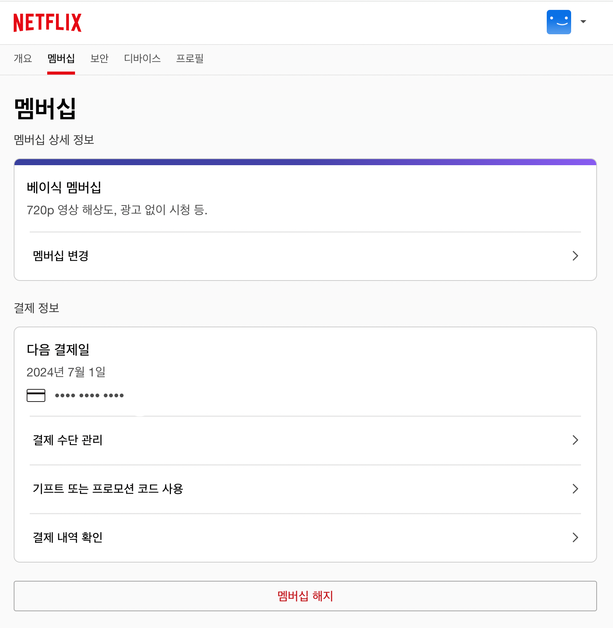Open the 보안 tab

(99, 59)
